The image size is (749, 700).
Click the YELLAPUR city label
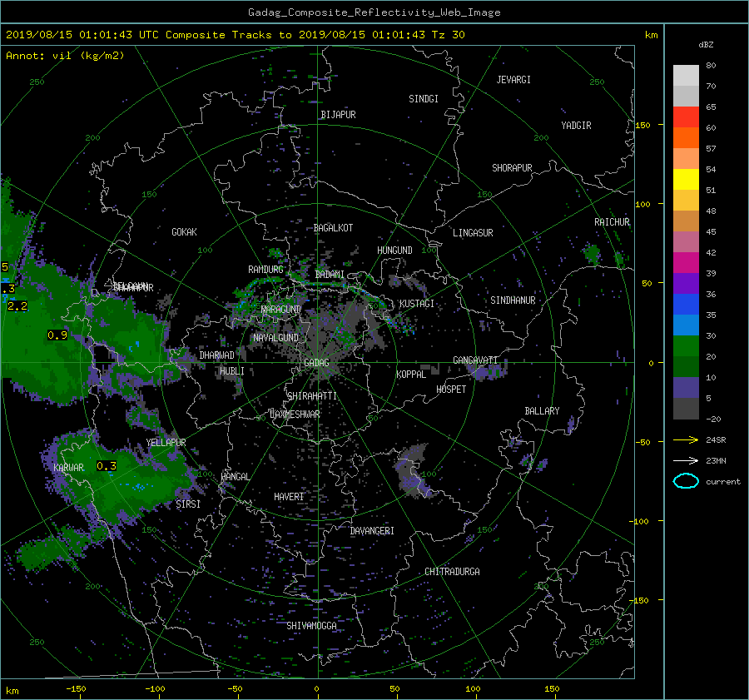coord(166,443)
